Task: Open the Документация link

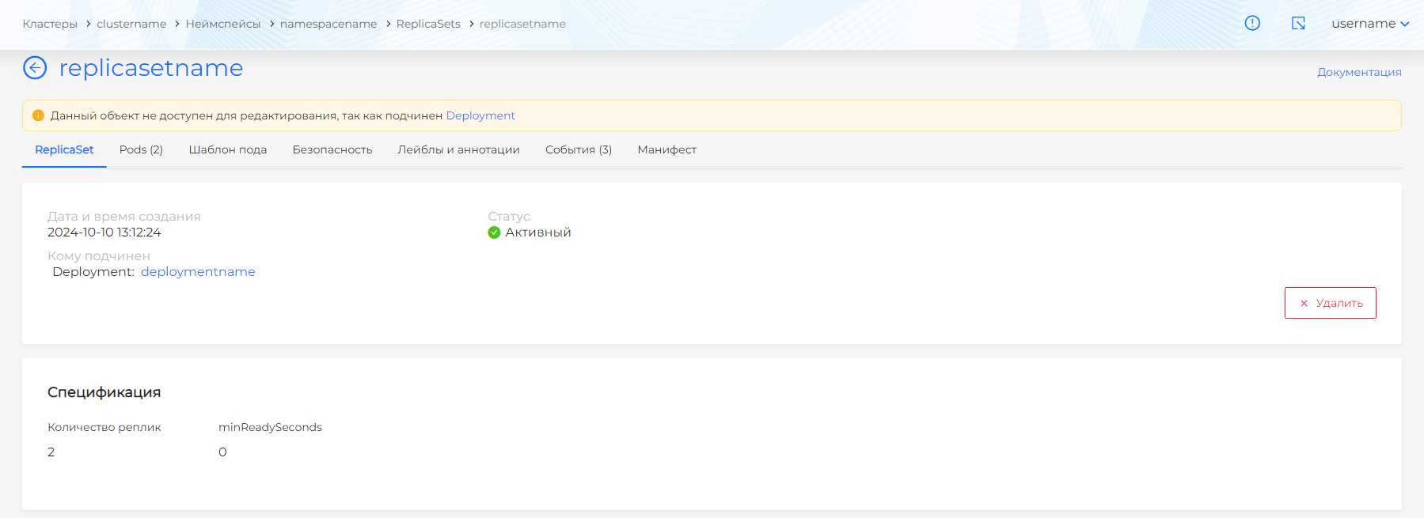Action: tap(1358, 72)
